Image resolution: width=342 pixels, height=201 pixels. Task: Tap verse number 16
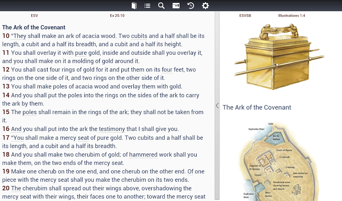(6, 129)
